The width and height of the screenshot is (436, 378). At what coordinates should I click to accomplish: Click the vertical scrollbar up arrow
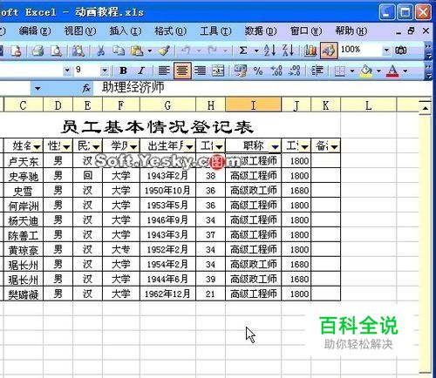click(x=425, y=108)
